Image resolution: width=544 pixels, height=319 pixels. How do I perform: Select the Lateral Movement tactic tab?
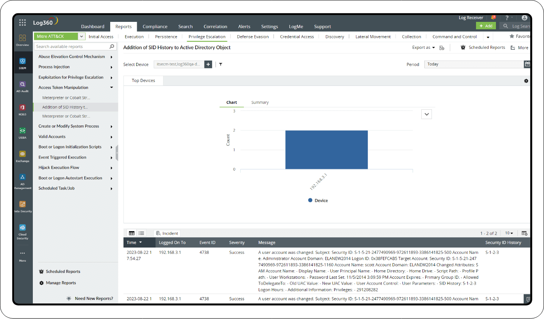373,37
